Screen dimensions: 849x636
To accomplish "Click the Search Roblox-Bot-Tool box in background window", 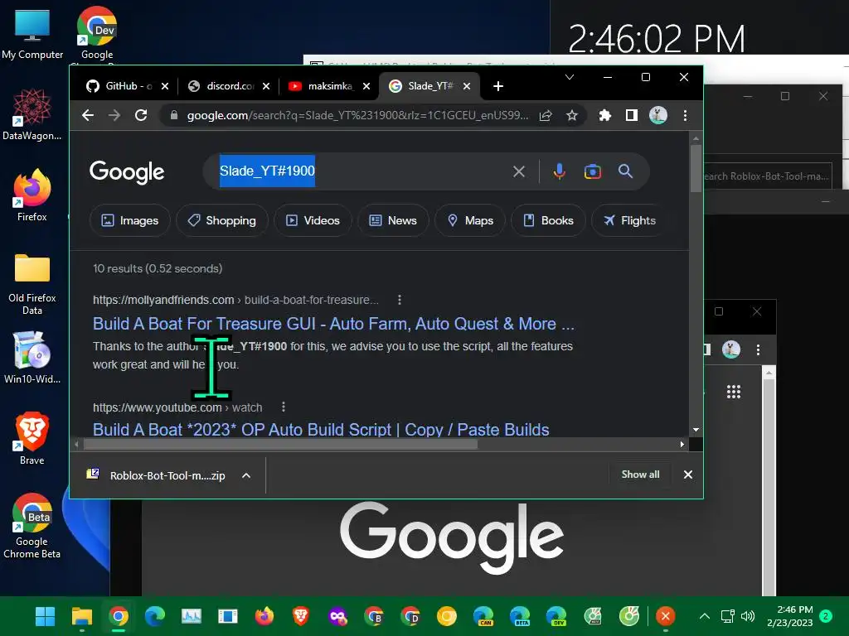I will [x=767, y=176].
